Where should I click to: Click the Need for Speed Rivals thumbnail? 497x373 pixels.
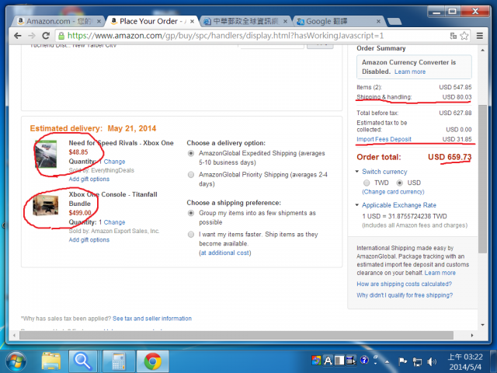(46, 154)
